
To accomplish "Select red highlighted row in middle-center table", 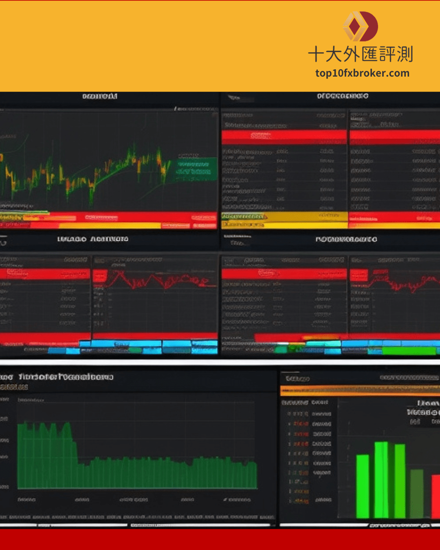I will pyautogui.click(x=284, y=273).
